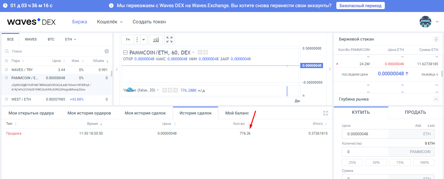The image size is (444, 179).
Task: Set amount to 100%
Action: click(x=424, y=162)
